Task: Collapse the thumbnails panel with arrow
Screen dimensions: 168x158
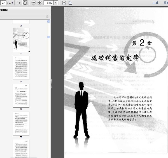Action: click(x=49, y=10)
